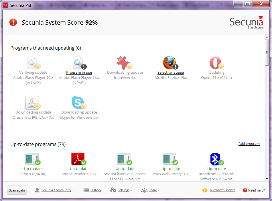Viewport: 272px width, 201px height.
Task: Click the Settings gears icon
Action: pos(113,190)
